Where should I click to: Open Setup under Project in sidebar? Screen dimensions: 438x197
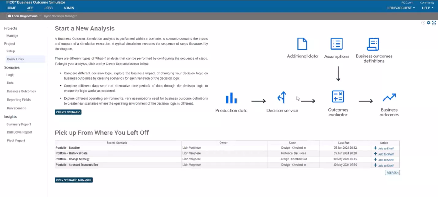11,51
